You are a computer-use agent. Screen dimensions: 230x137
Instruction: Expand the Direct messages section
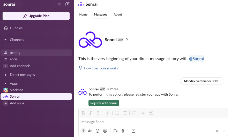point(6,75)
